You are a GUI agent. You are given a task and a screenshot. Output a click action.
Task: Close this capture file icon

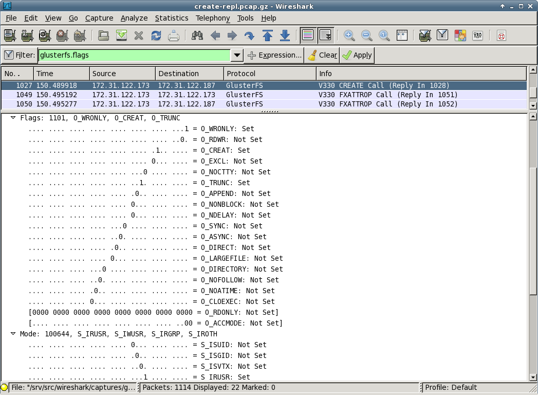point(139,35)
